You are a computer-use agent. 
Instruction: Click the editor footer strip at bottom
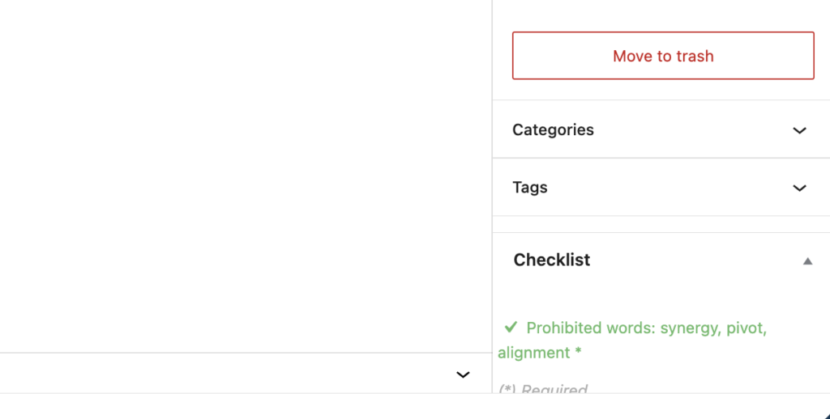coord(405,406)
